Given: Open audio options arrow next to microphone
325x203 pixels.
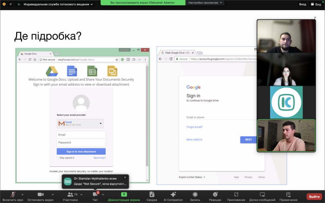Looking at the screenshot, I should coord(23,195).
